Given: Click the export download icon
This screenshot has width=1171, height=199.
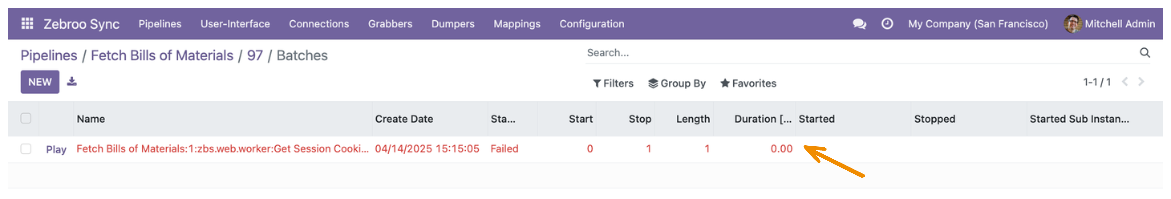Looking at the screenshot, I should 72,82.
